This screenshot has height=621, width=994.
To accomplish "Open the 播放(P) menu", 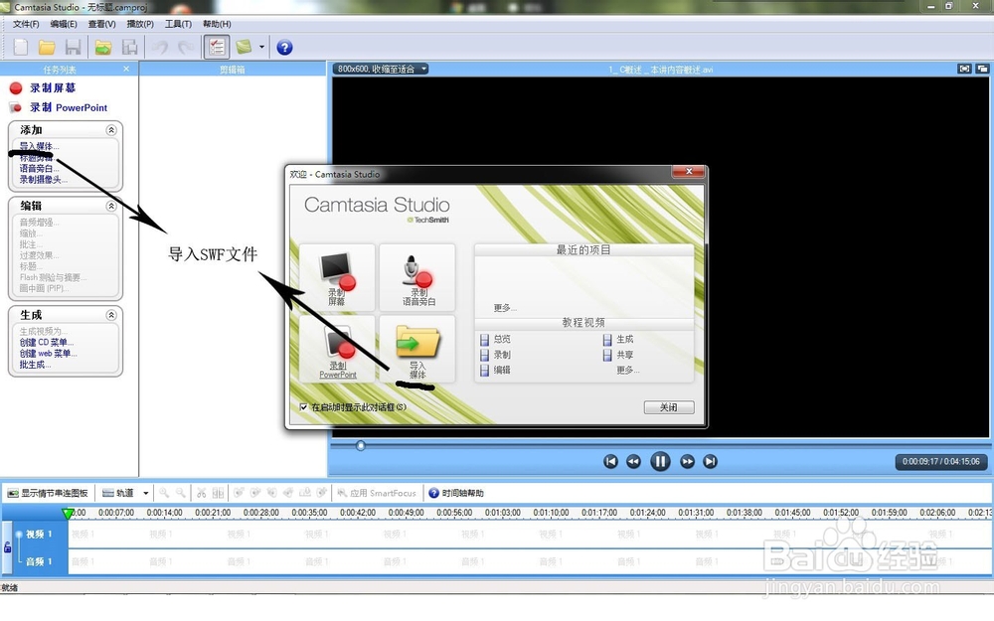I will [x=140, y=24].
